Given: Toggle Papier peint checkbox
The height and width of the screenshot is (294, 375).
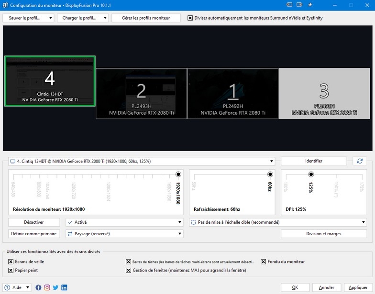Looking at the screenshot, I should click(x=11, y=271).
